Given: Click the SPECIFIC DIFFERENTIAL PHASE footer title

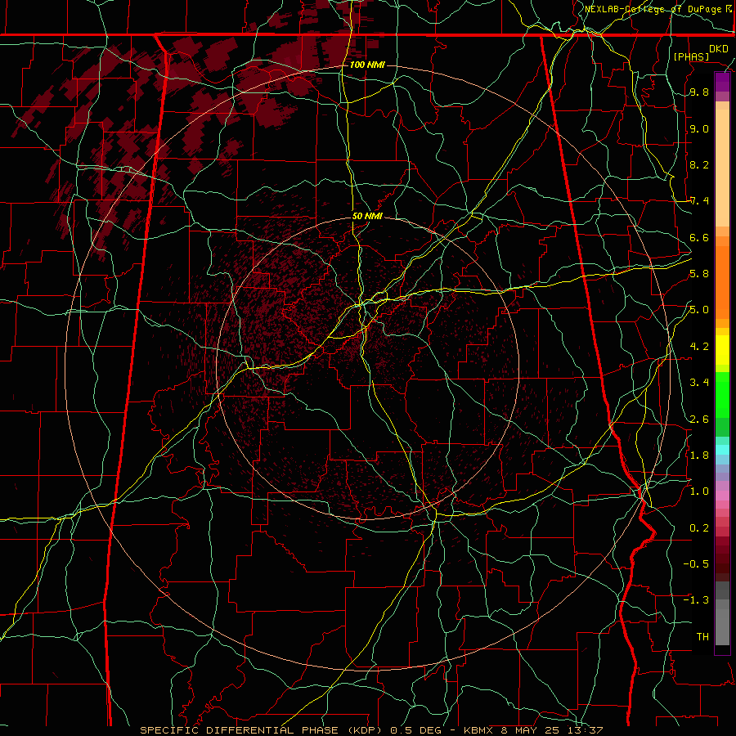Looking at the screenshot, I should click(239, 730).
